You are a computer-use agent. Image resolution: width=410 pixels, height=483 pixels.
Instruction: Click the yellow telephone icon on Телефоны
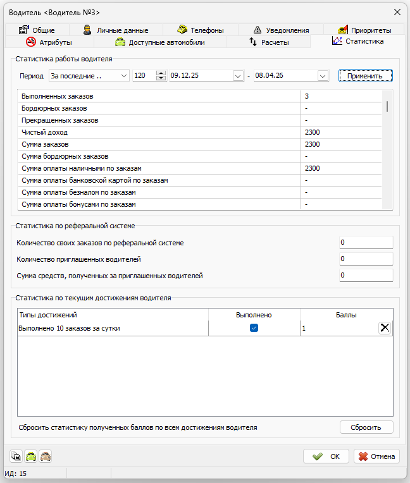(182, 29)
